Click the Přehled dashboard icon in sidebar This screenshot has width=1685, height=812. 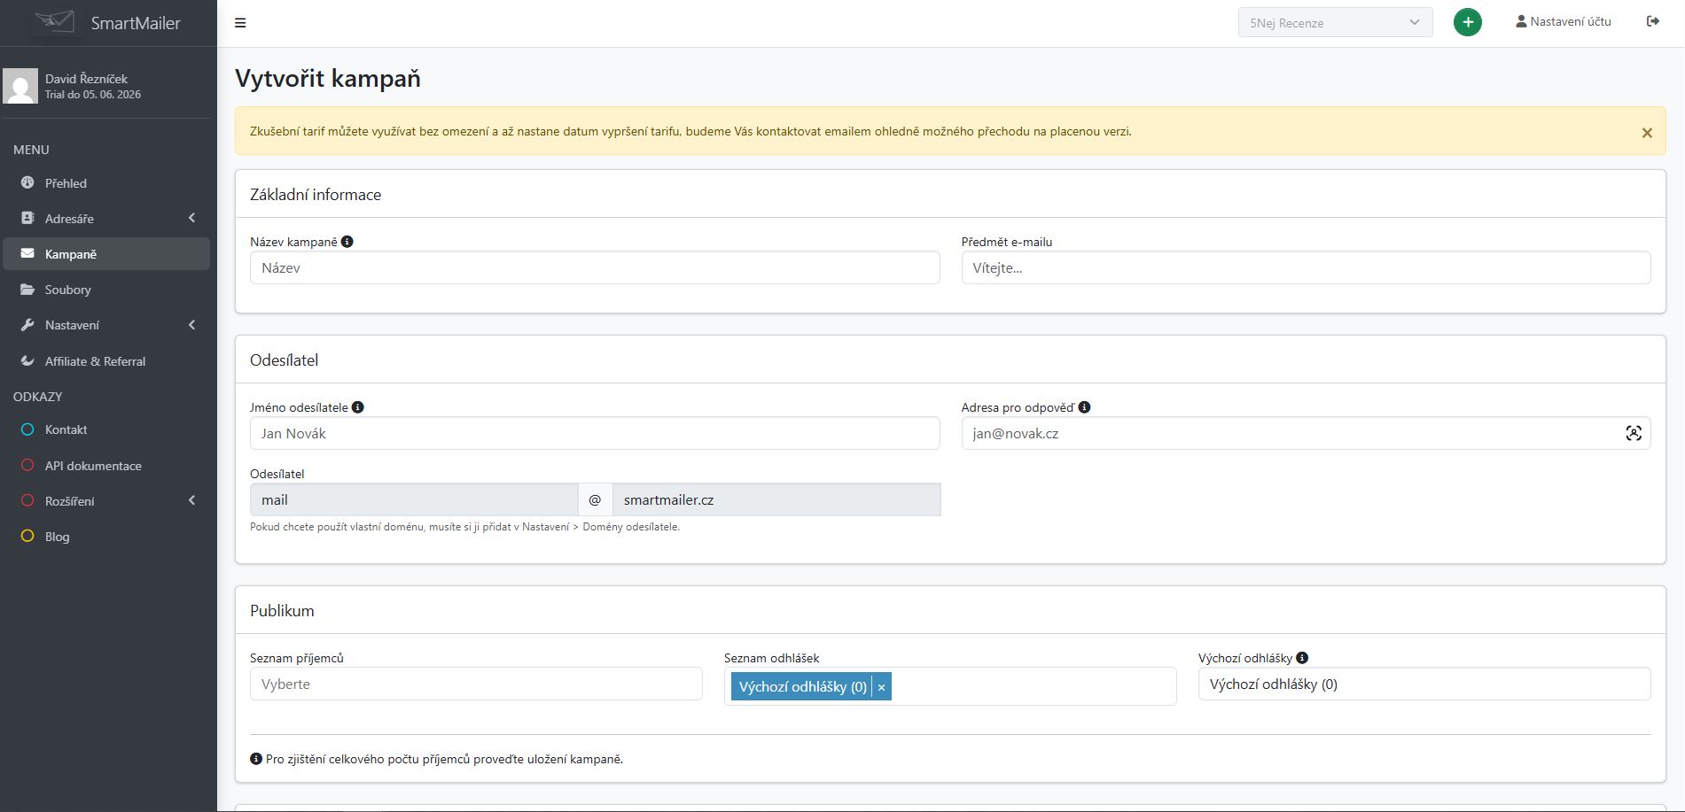[x=27, y=182]
